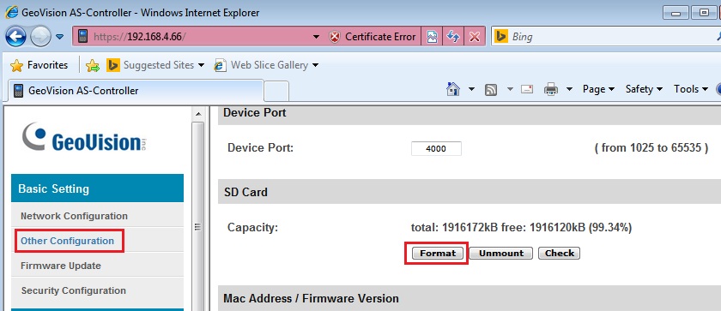Viewport: 721px width, 311px height.
Task: Click the Unmount SD card button
Action: click(500, 254)
